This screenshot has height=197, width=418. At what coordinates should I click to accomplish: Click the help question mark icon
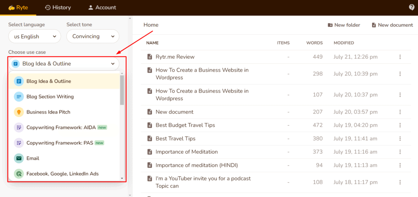pos(411,7)
